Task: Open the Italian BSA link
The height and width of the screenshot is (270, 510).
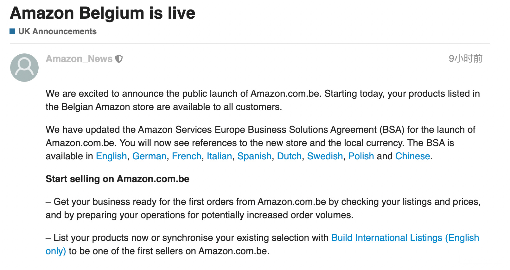Action: click(219, 156)
